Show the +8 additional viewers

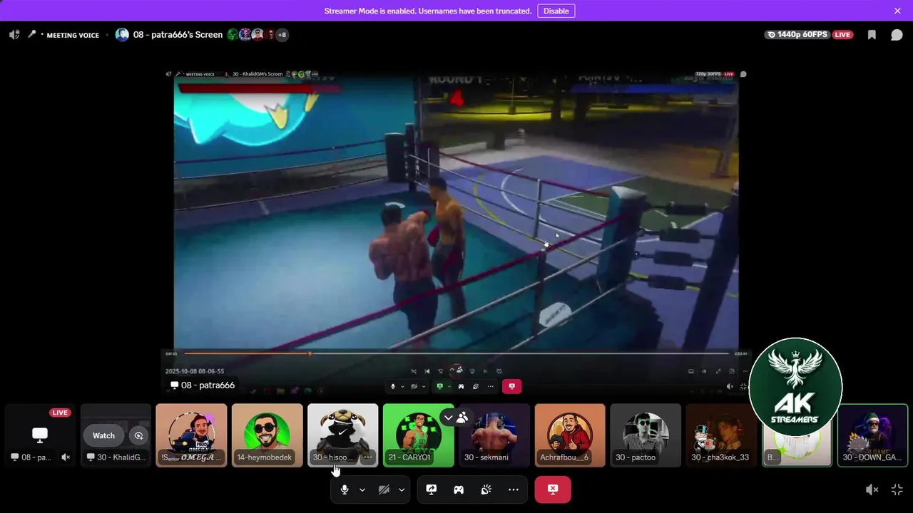coord(282,34)
